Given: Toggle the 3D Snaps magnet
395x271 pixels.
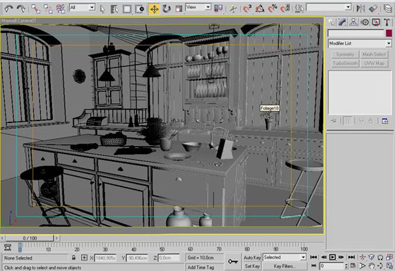Looking at the screenshot, I should 247,10.
